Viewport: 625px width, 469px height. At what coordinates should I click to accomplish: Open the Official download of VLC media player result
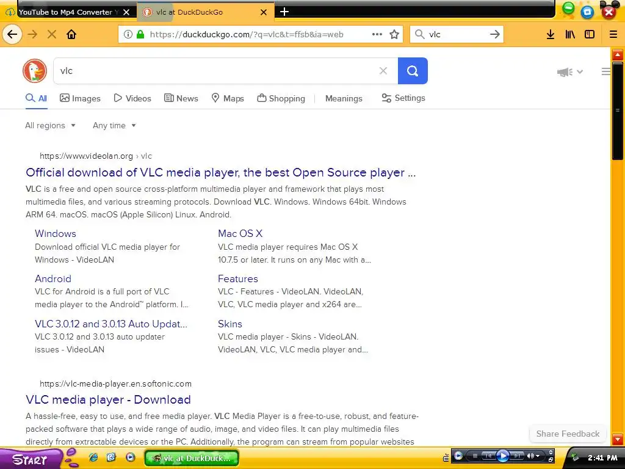pos(220,172)
